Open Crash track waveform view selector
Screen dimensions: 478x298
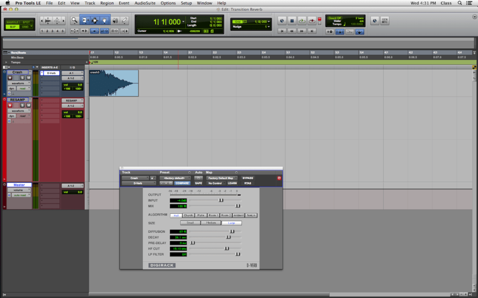pyautogui.click(x=18, y=83)
